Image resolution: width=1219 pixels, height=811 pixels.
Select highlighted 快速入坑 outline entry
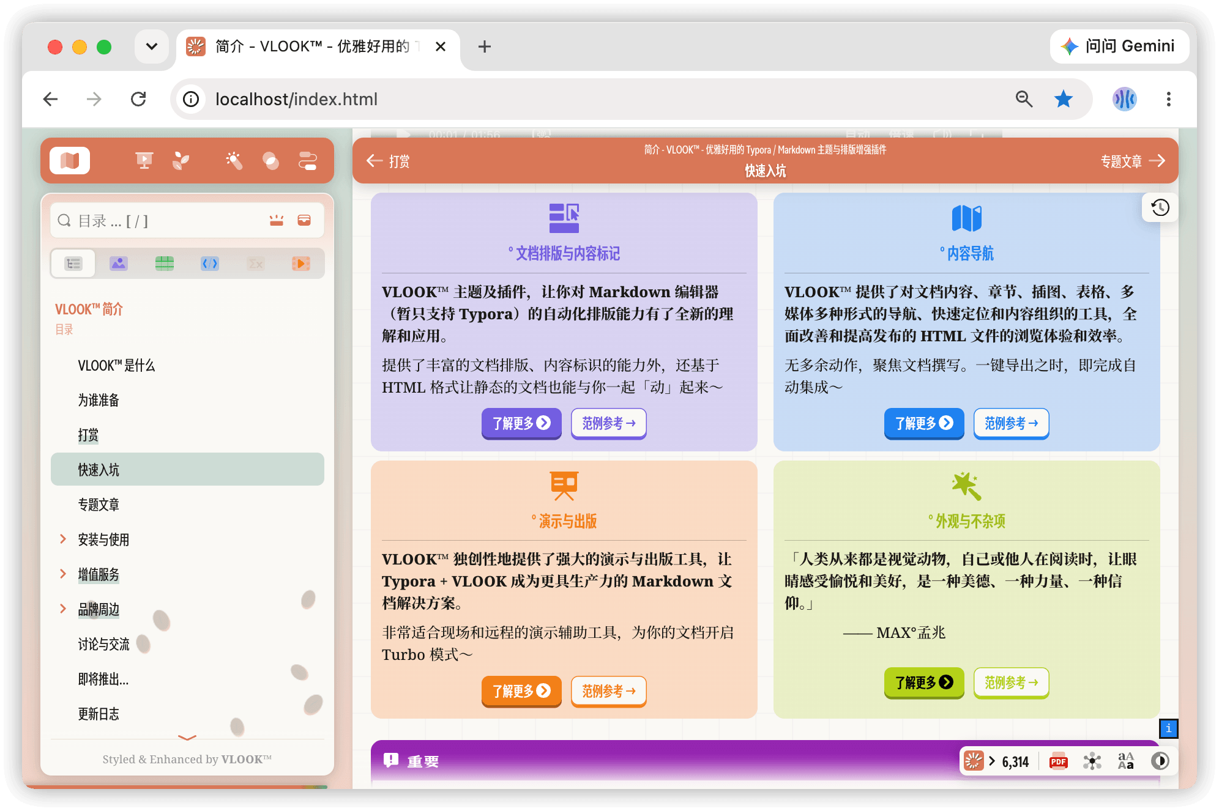[x=187, y=470]
